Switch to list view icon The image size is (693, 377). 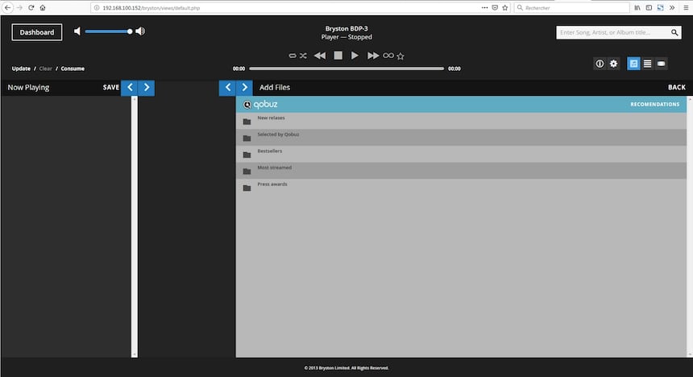point(647,64)
